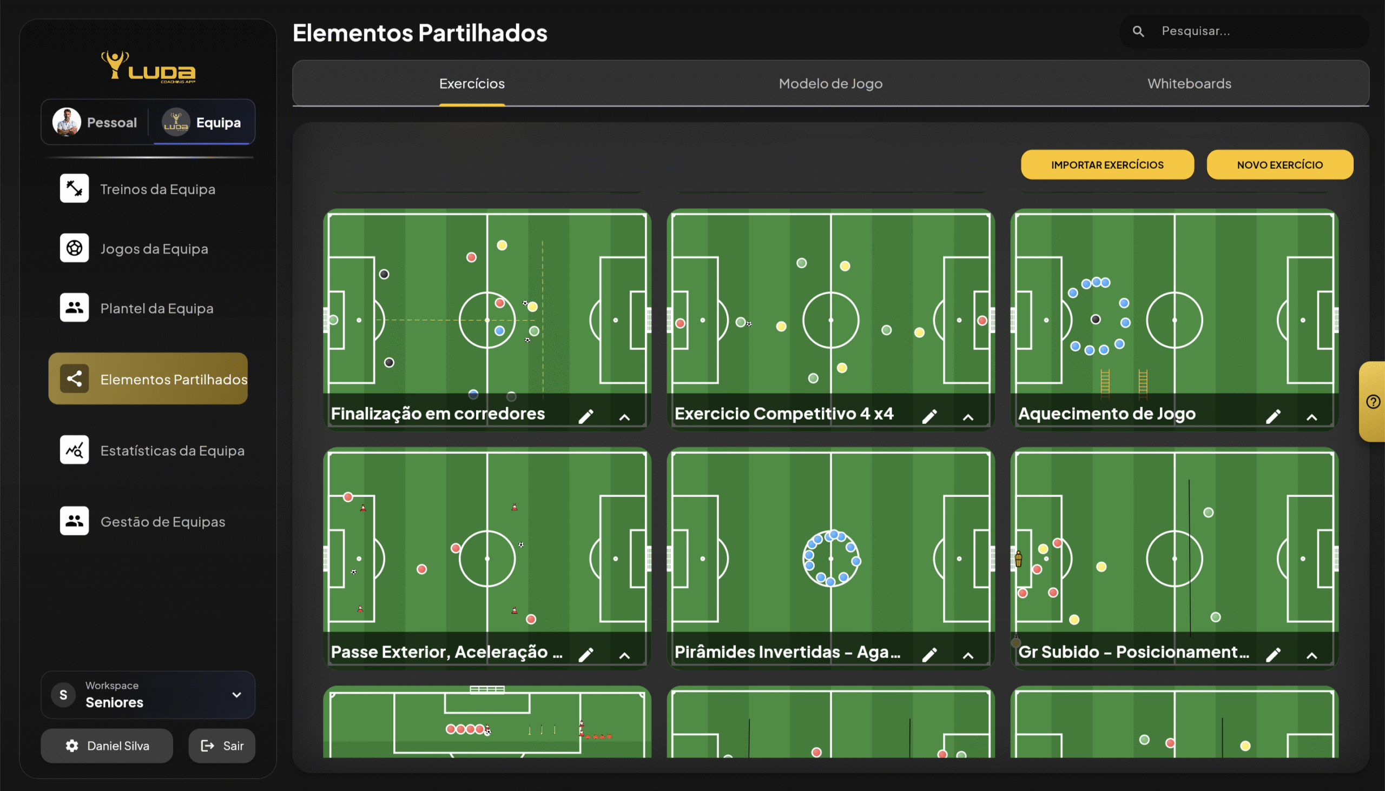Image resolution: width=1385 pixels, height=791 pixels.
Task: Switch to Pessoal mode
Action: pyautogui.click(x=96, y=122)
